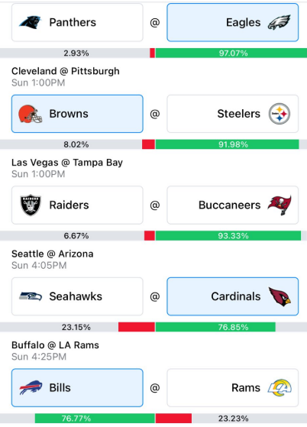The image size is (307, 427).
Task: Click the 97.07% Eagles green pick bar
Action: [x=231, y=53]
